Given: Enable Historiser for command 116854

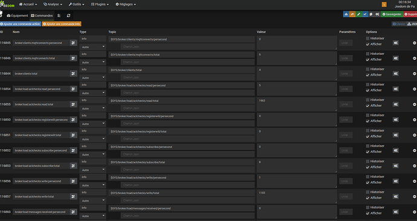Looking at the screenshot, I should pos(367,85).
